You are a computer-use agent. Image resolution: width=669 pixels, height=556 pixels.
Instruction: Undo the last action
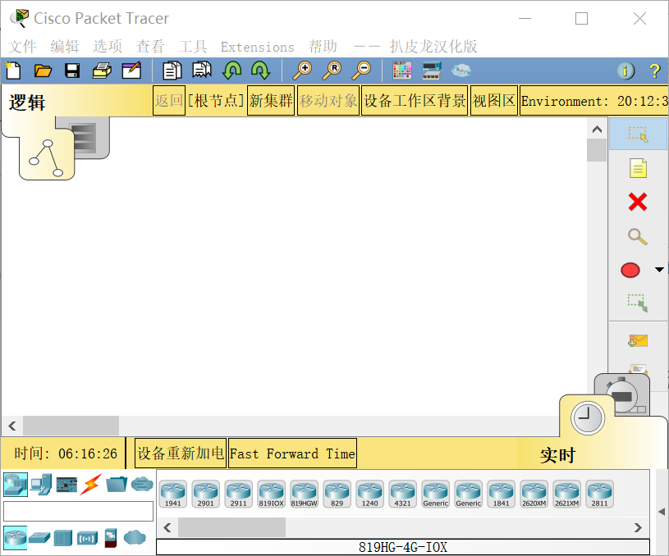pos(231,71)
